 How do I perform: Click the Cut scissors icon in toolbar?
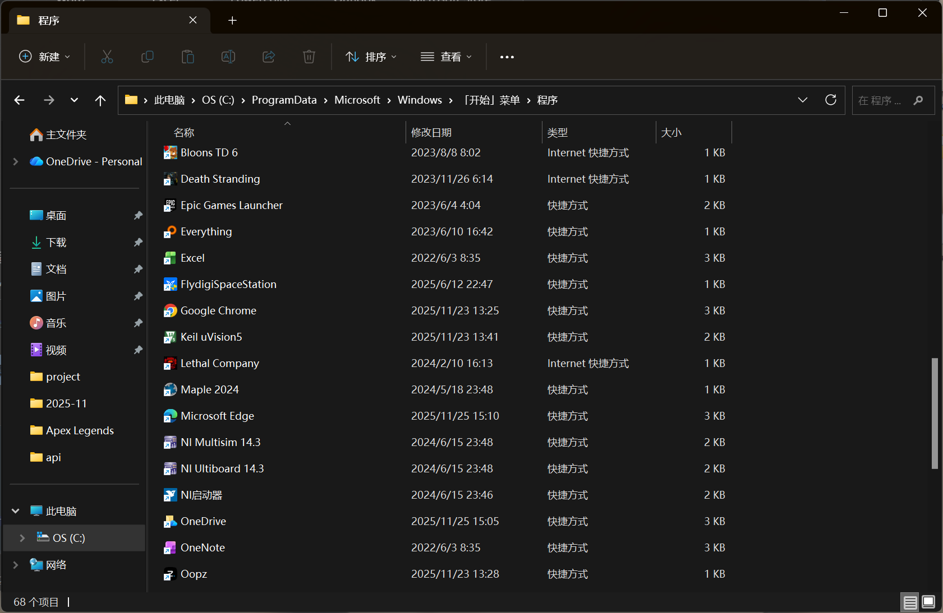tap(107, 57)
